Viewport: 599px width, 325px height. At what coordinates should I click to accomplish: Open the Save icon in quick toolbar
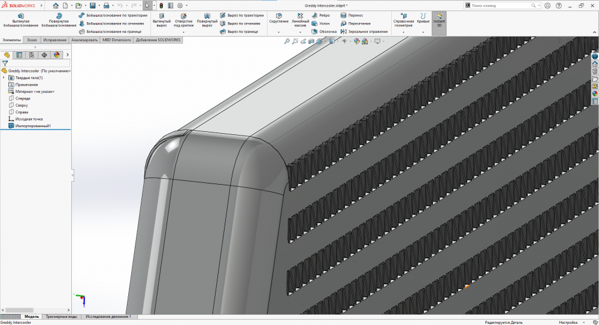tap(93, 5)
